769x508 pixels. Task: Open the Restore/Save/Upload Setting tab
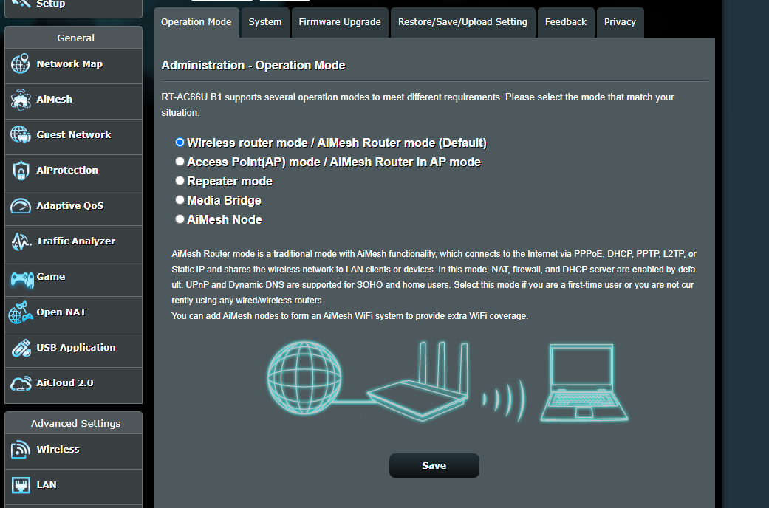(462, 22)
